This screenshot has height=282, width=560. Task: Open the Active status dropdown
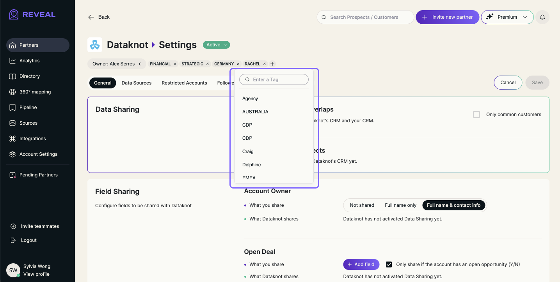coord(216,45)
